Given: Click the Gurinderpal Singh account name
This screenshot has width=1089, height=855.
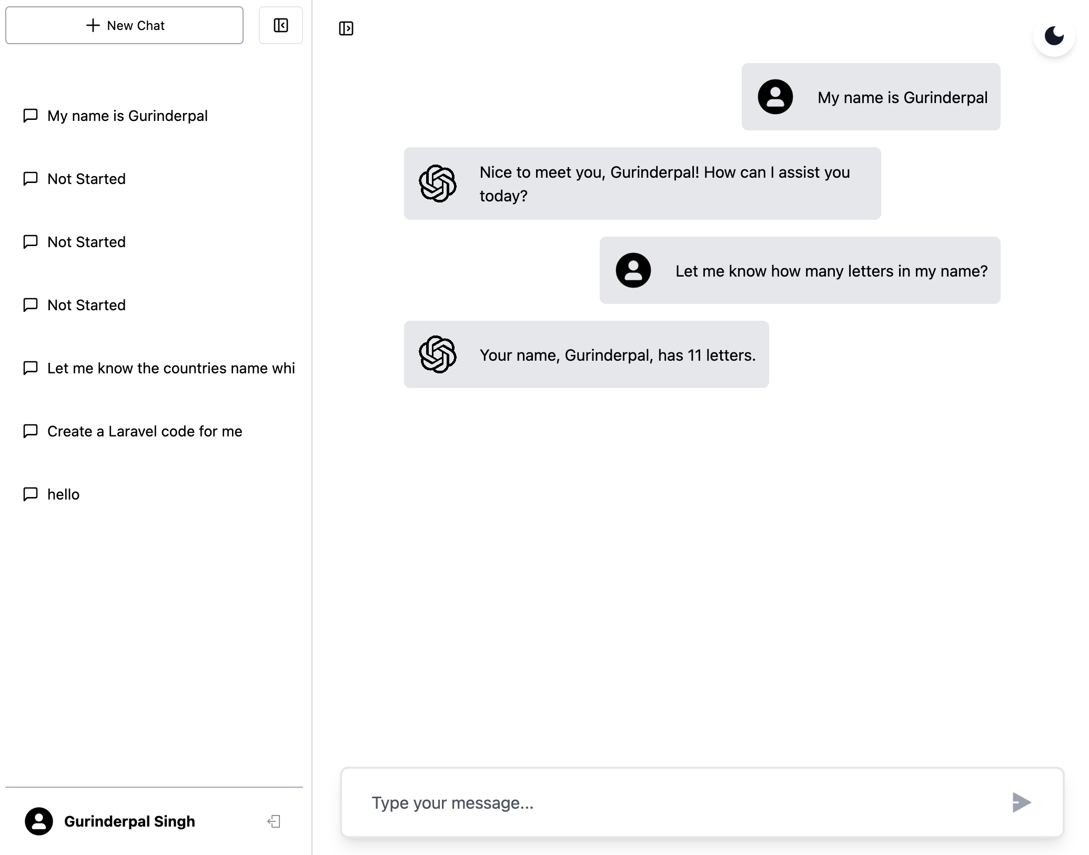Looking at the screenshot, I should (x=129, y=821).
